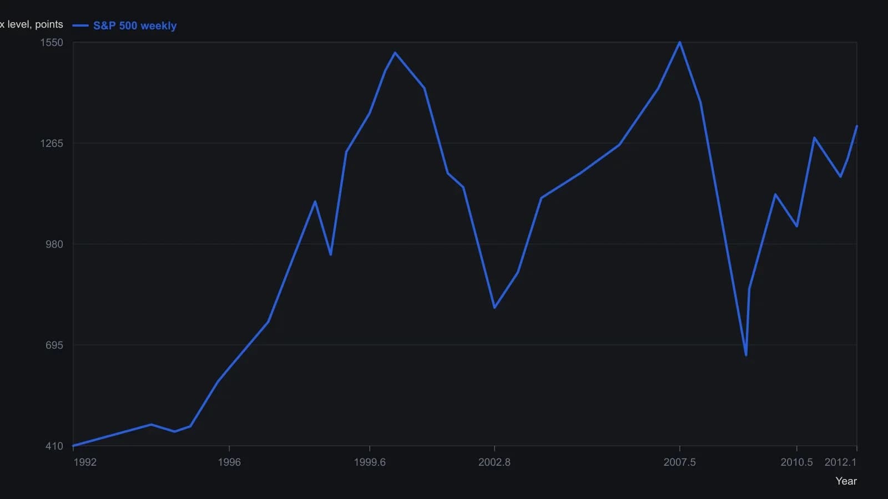The image size is (888, 499).
Task: Click the blue legend line marker
Action: [80, 26]
